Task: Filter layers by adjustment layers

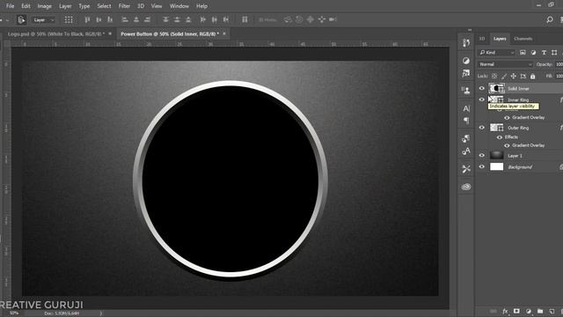Action: click(x=533, y=53)
